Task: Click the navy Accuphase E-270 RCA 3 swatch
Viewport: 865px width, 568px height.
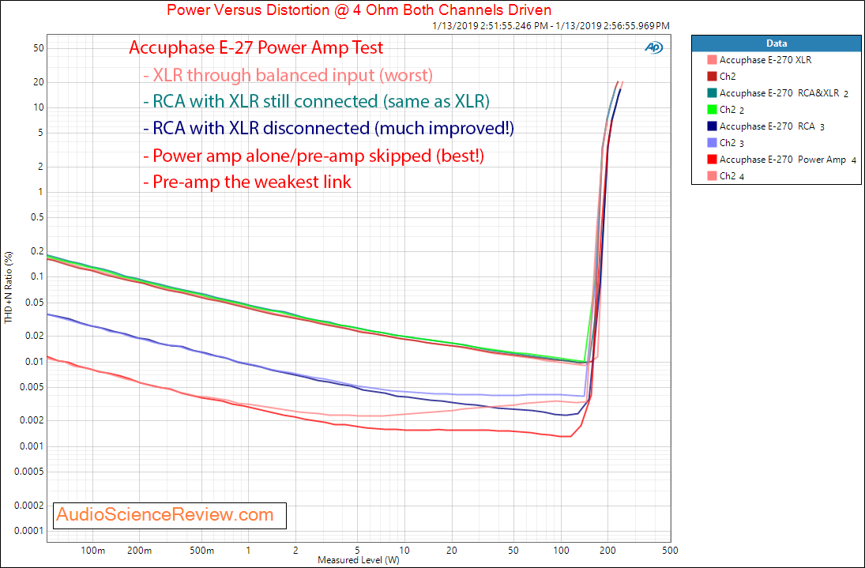Action: [x=712, y=126]
